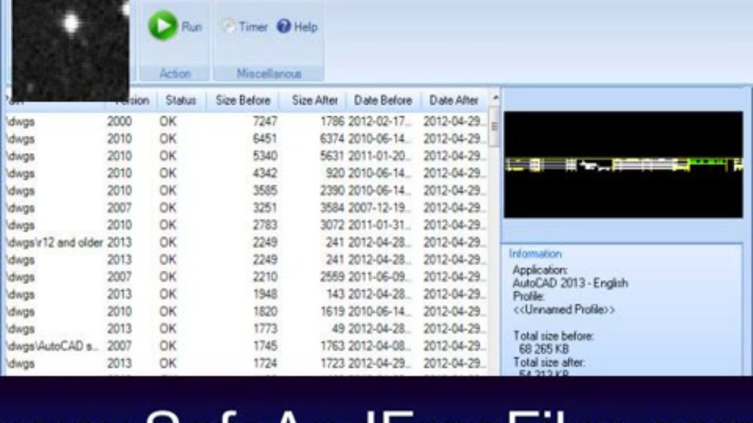Click the green Run play icon
Screen dimensions: 753x423
click(x=163, y=26)
